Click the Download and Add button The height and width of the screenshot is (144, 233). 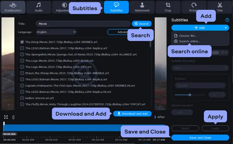132,114
